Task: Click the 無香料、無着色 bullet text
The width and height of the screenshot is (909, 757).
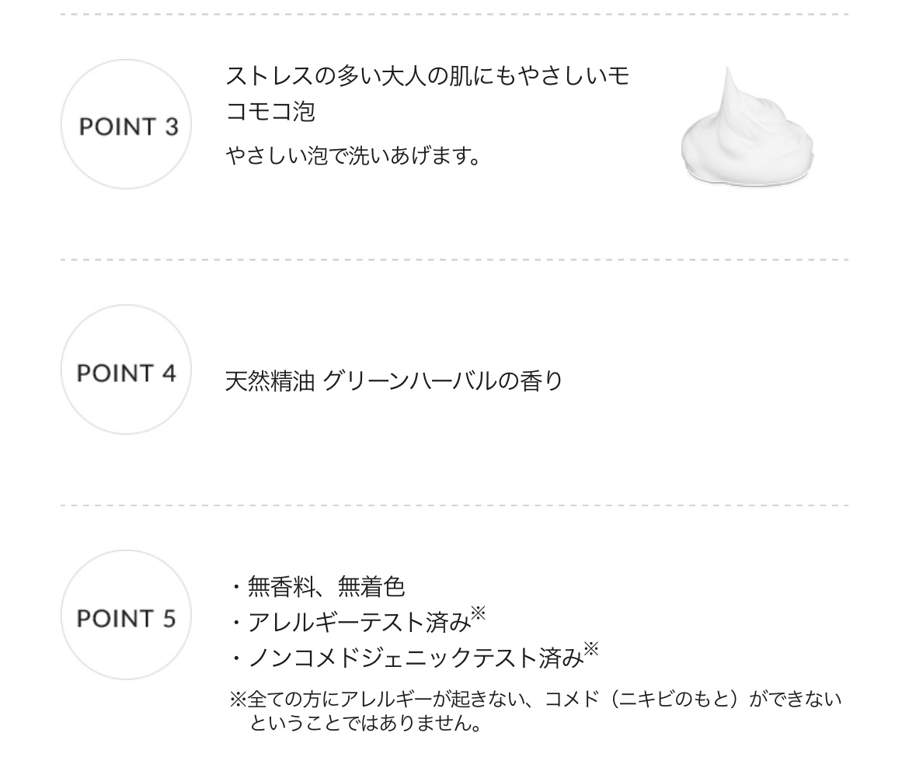Action: point(326,587)
